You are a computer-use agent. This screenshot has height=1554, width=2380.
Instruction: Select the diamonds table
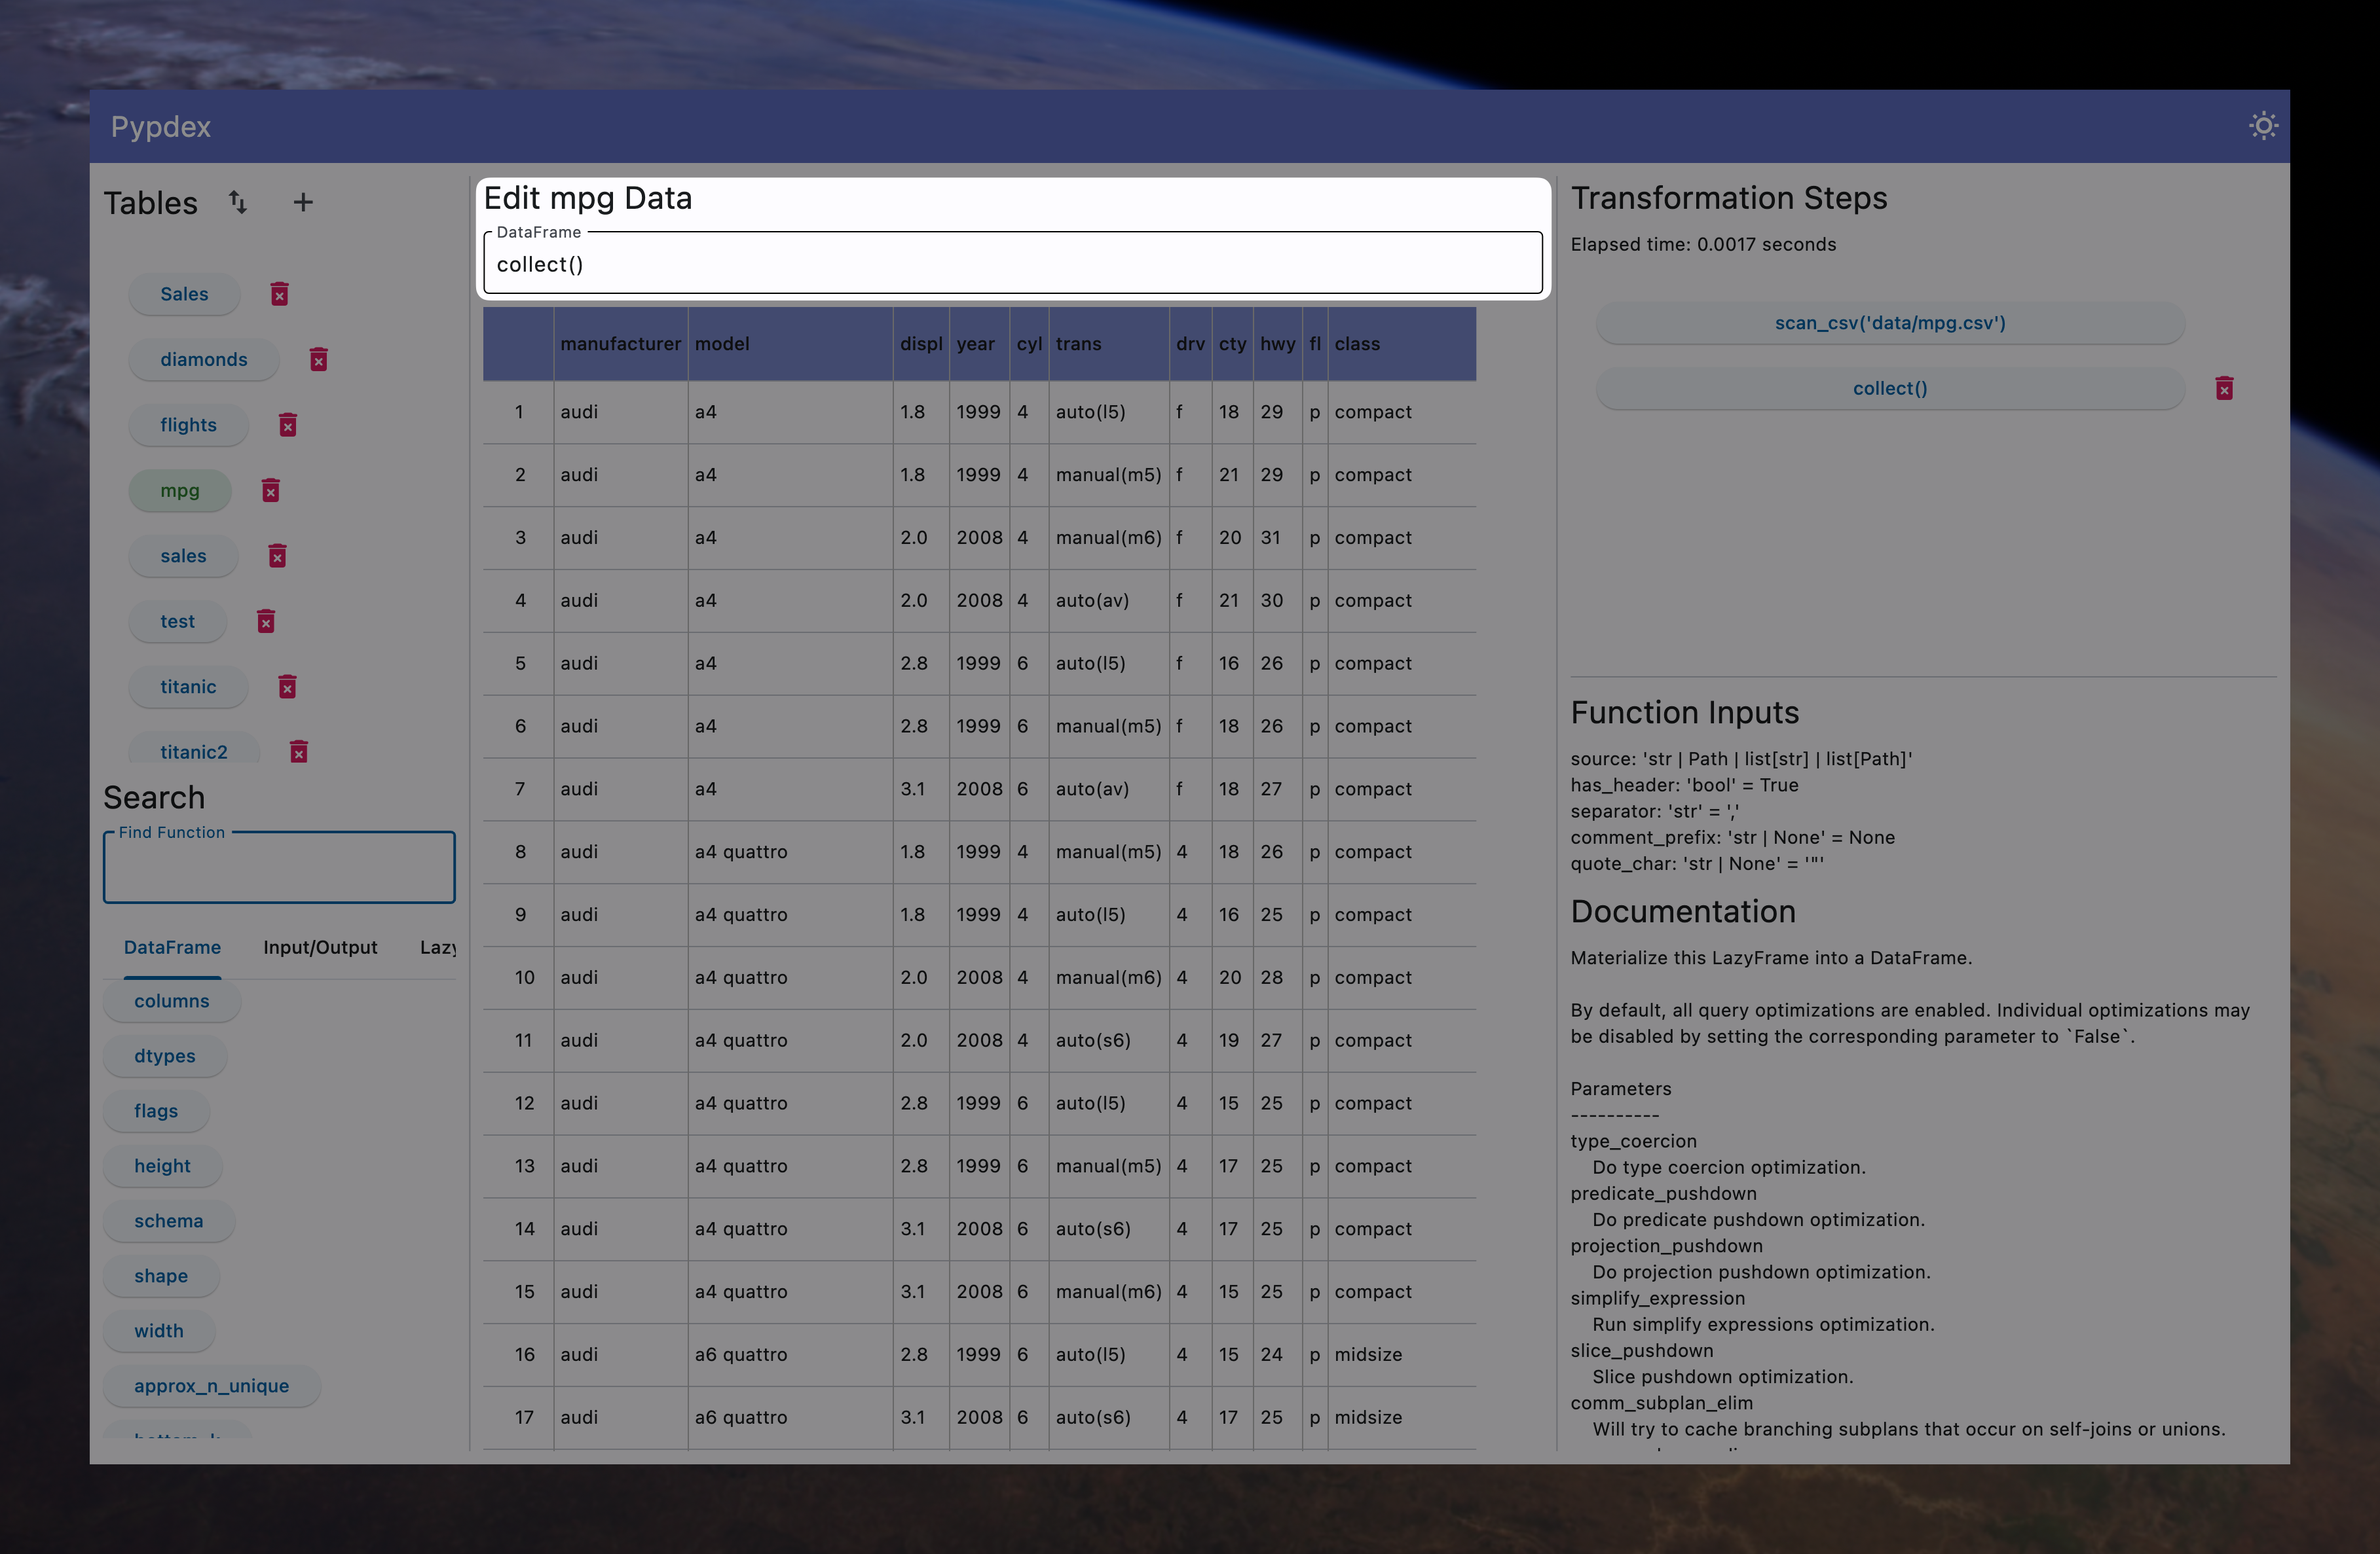(x=204, y=359)
